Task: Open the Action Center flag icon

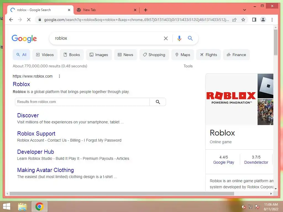Action: pyautogui.click(x=257, y=206)
